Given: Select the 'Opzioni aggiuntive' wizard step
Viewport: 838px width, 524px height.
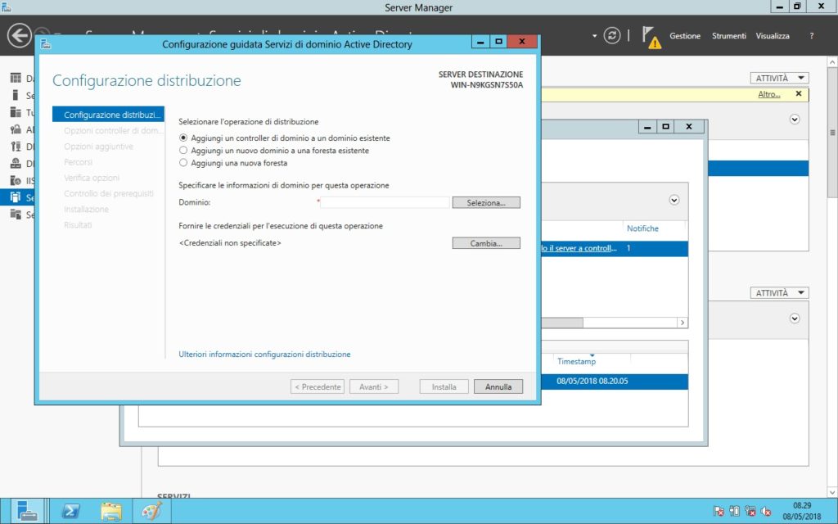Looking at the screenshot, I should pyautogui.click(x=98, y=146).
